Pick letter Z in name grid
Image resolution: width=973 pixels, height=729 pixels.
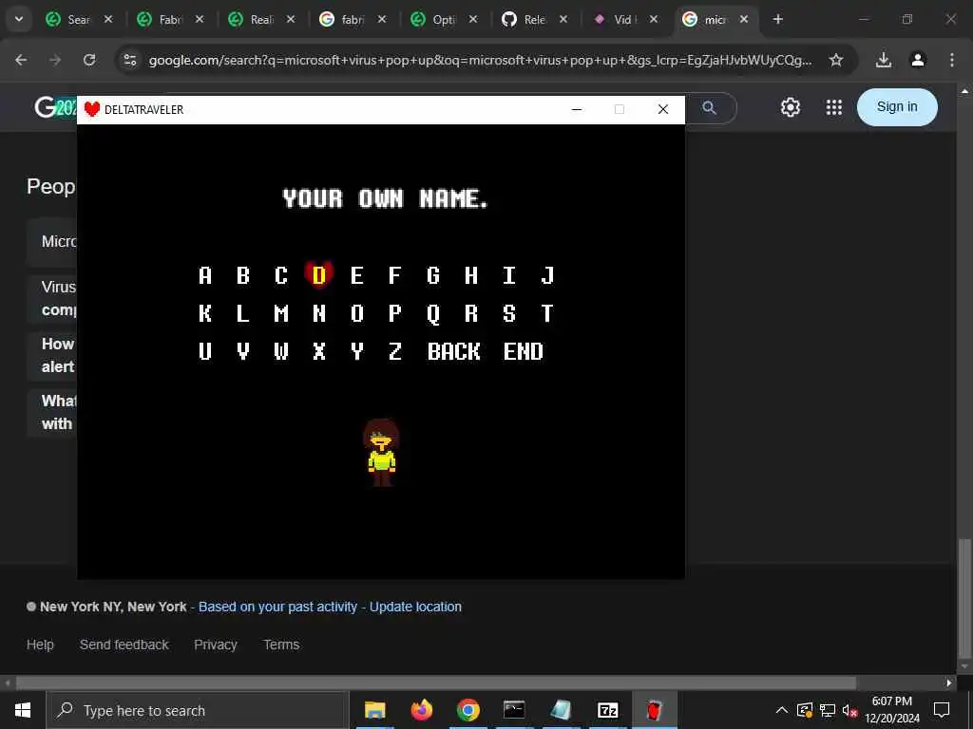pos(394,351)
